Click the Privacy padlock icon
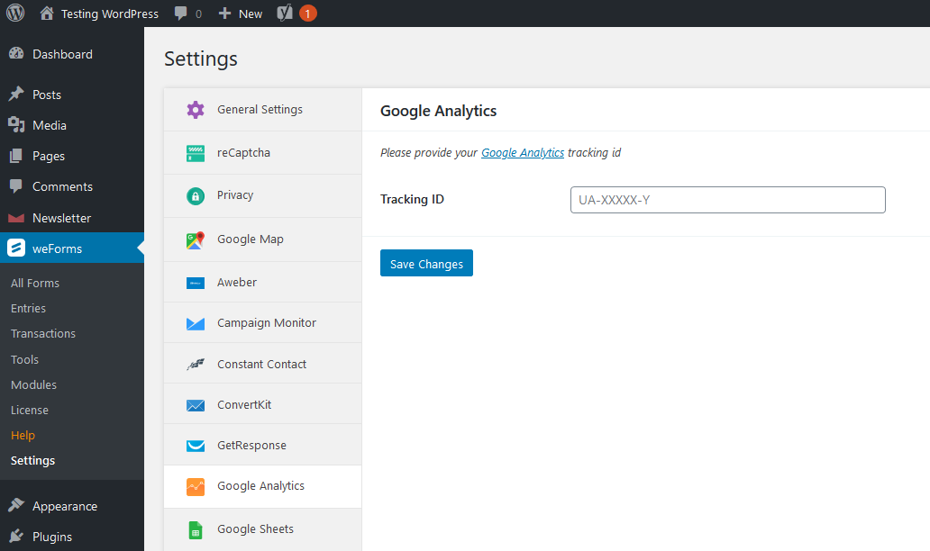The image size is (930, 551). click(196, 194)
